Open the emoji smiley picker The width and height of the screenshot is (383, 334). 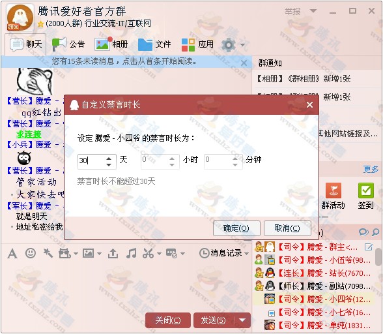[x=31, y=253]
